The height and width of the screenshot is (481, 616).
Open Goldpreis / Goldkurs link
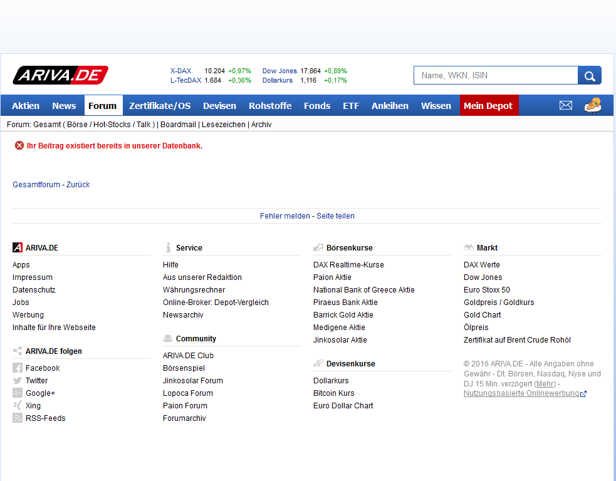click(x=499, y=303)
